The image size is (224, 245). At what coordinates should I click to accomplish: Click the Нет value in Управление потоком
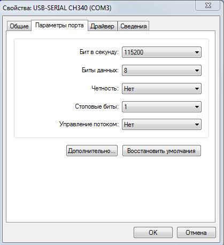(129, 125)
